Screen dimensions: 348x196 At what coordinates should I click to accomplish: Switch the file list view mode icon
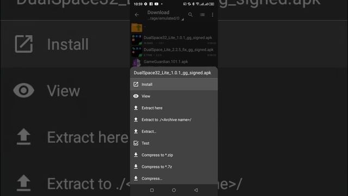coord(202,15)
